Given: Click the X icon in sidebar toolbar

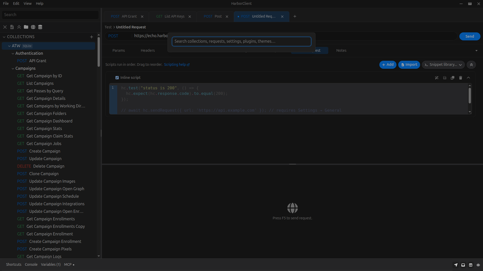Looking at the screenshot, I should point(5,27).
